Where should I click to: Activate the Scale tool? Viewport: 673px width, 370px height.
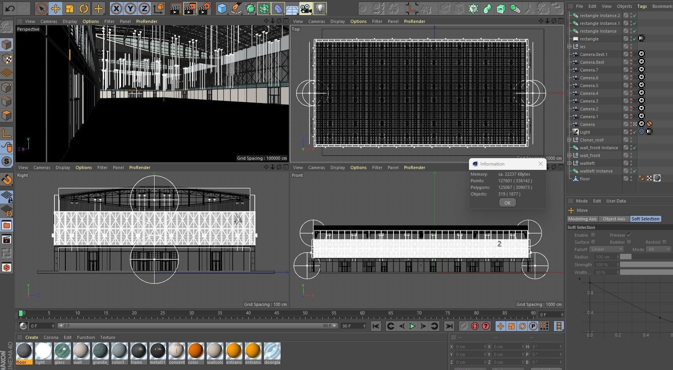[x=70, y=8]
